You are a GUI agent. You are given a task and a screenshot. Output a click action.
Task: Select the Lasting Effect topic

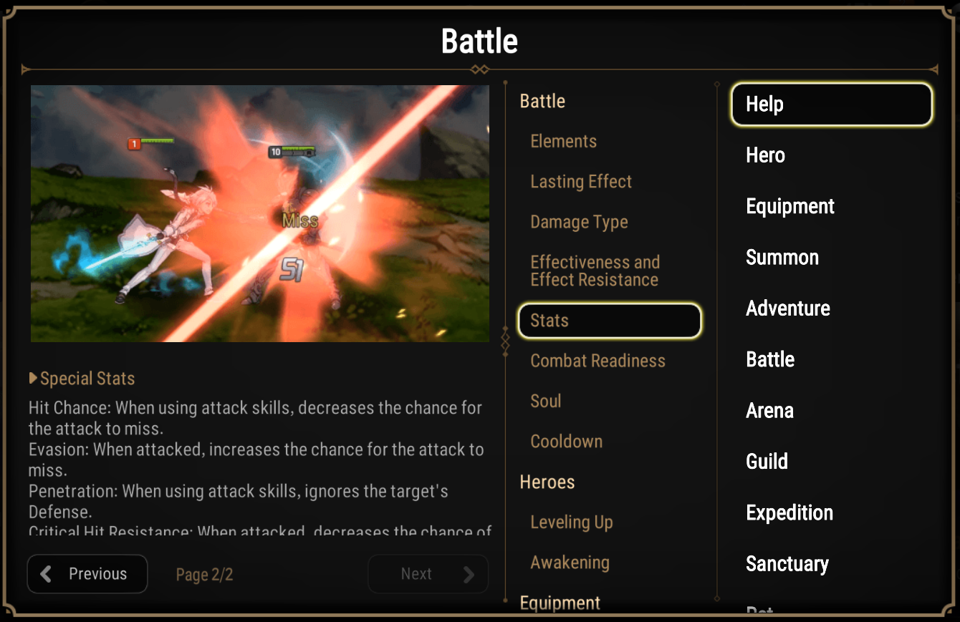(x=581, y=182)
